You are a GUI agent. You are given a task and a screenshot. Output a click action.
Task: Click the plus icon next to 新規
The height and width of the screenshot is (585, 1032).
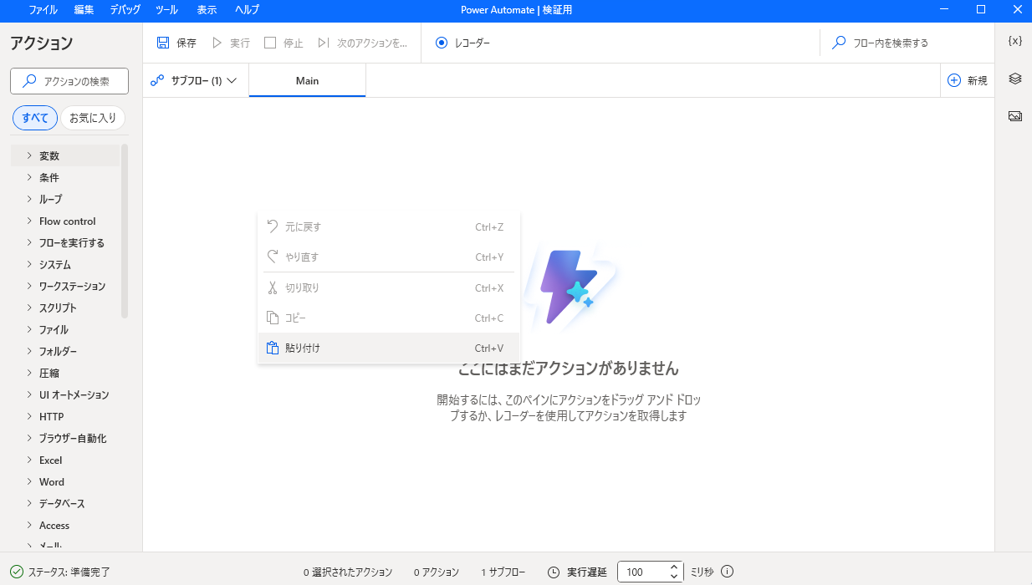(x=954, y=80)
